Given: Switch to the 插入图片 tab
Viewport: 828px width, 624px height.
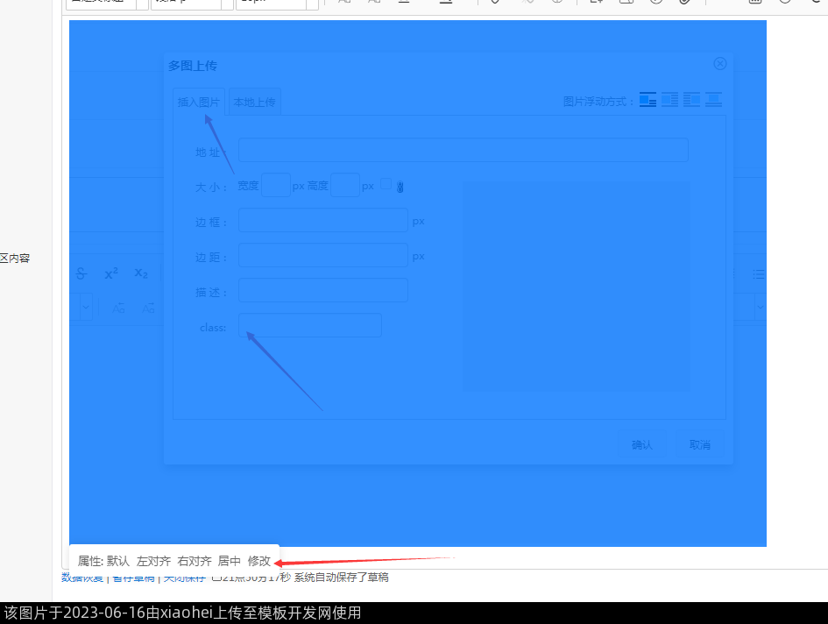Looking at the screenshot, I should click(199, 103).
